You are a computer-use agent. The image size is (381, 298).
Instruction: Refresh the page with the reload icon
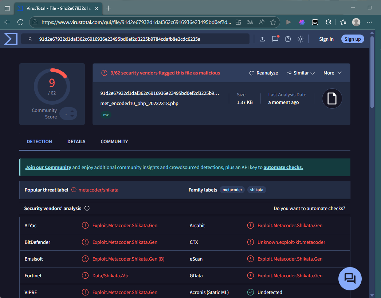click(x=20, y=22)
